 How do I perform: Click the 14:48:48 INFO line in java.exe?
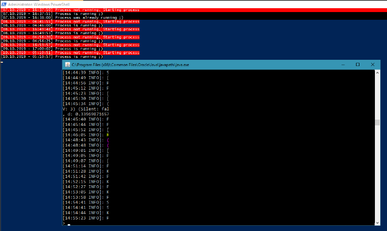point(86,145)
